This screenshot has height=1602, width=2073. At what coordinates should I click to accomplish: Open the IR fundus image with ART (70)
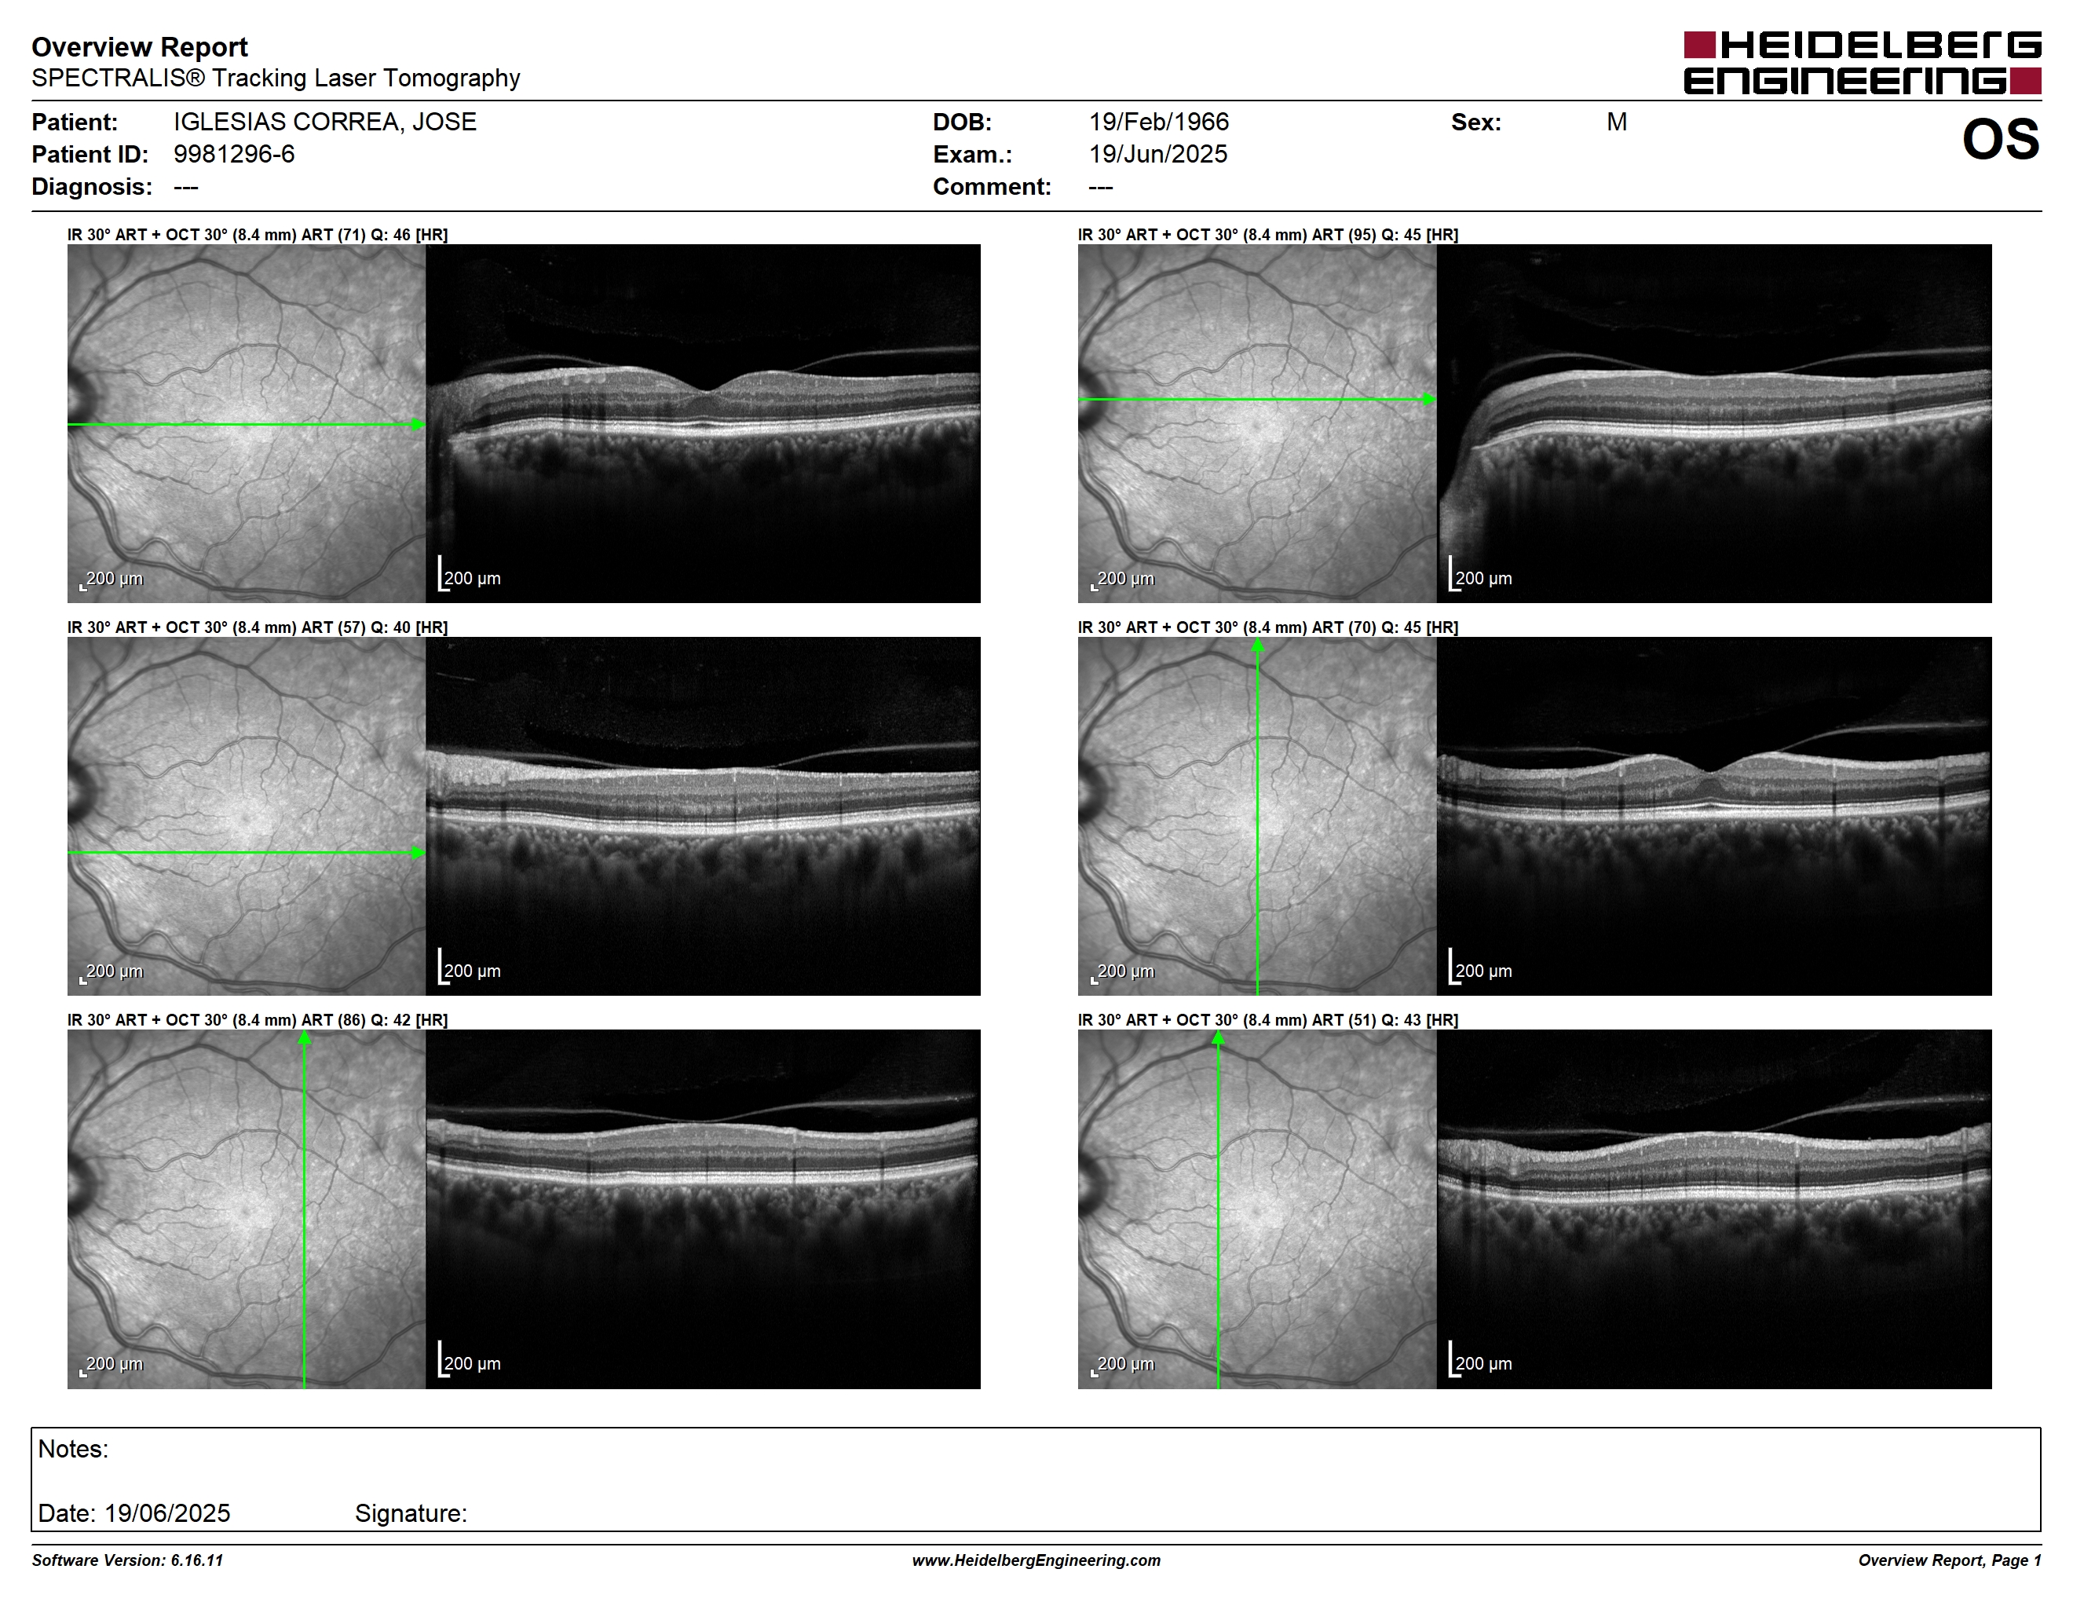(1256, 816)
